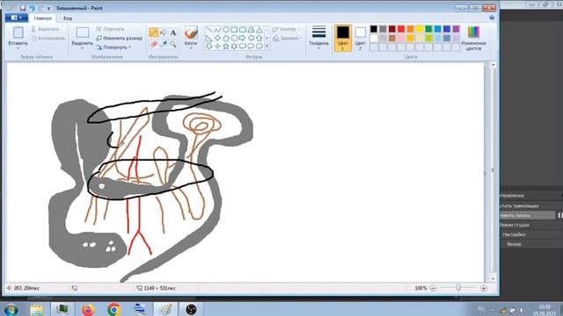563x316 pixels.
Task: Open Google Chrome from the taskbar
Action: (x=113, y=309)
